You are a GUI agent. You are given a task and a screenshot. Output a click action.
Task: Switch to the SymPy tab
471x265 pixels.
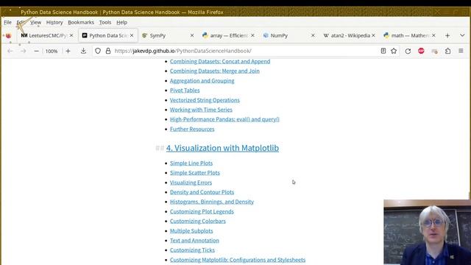pyautogui.click(x=168, y=35)
